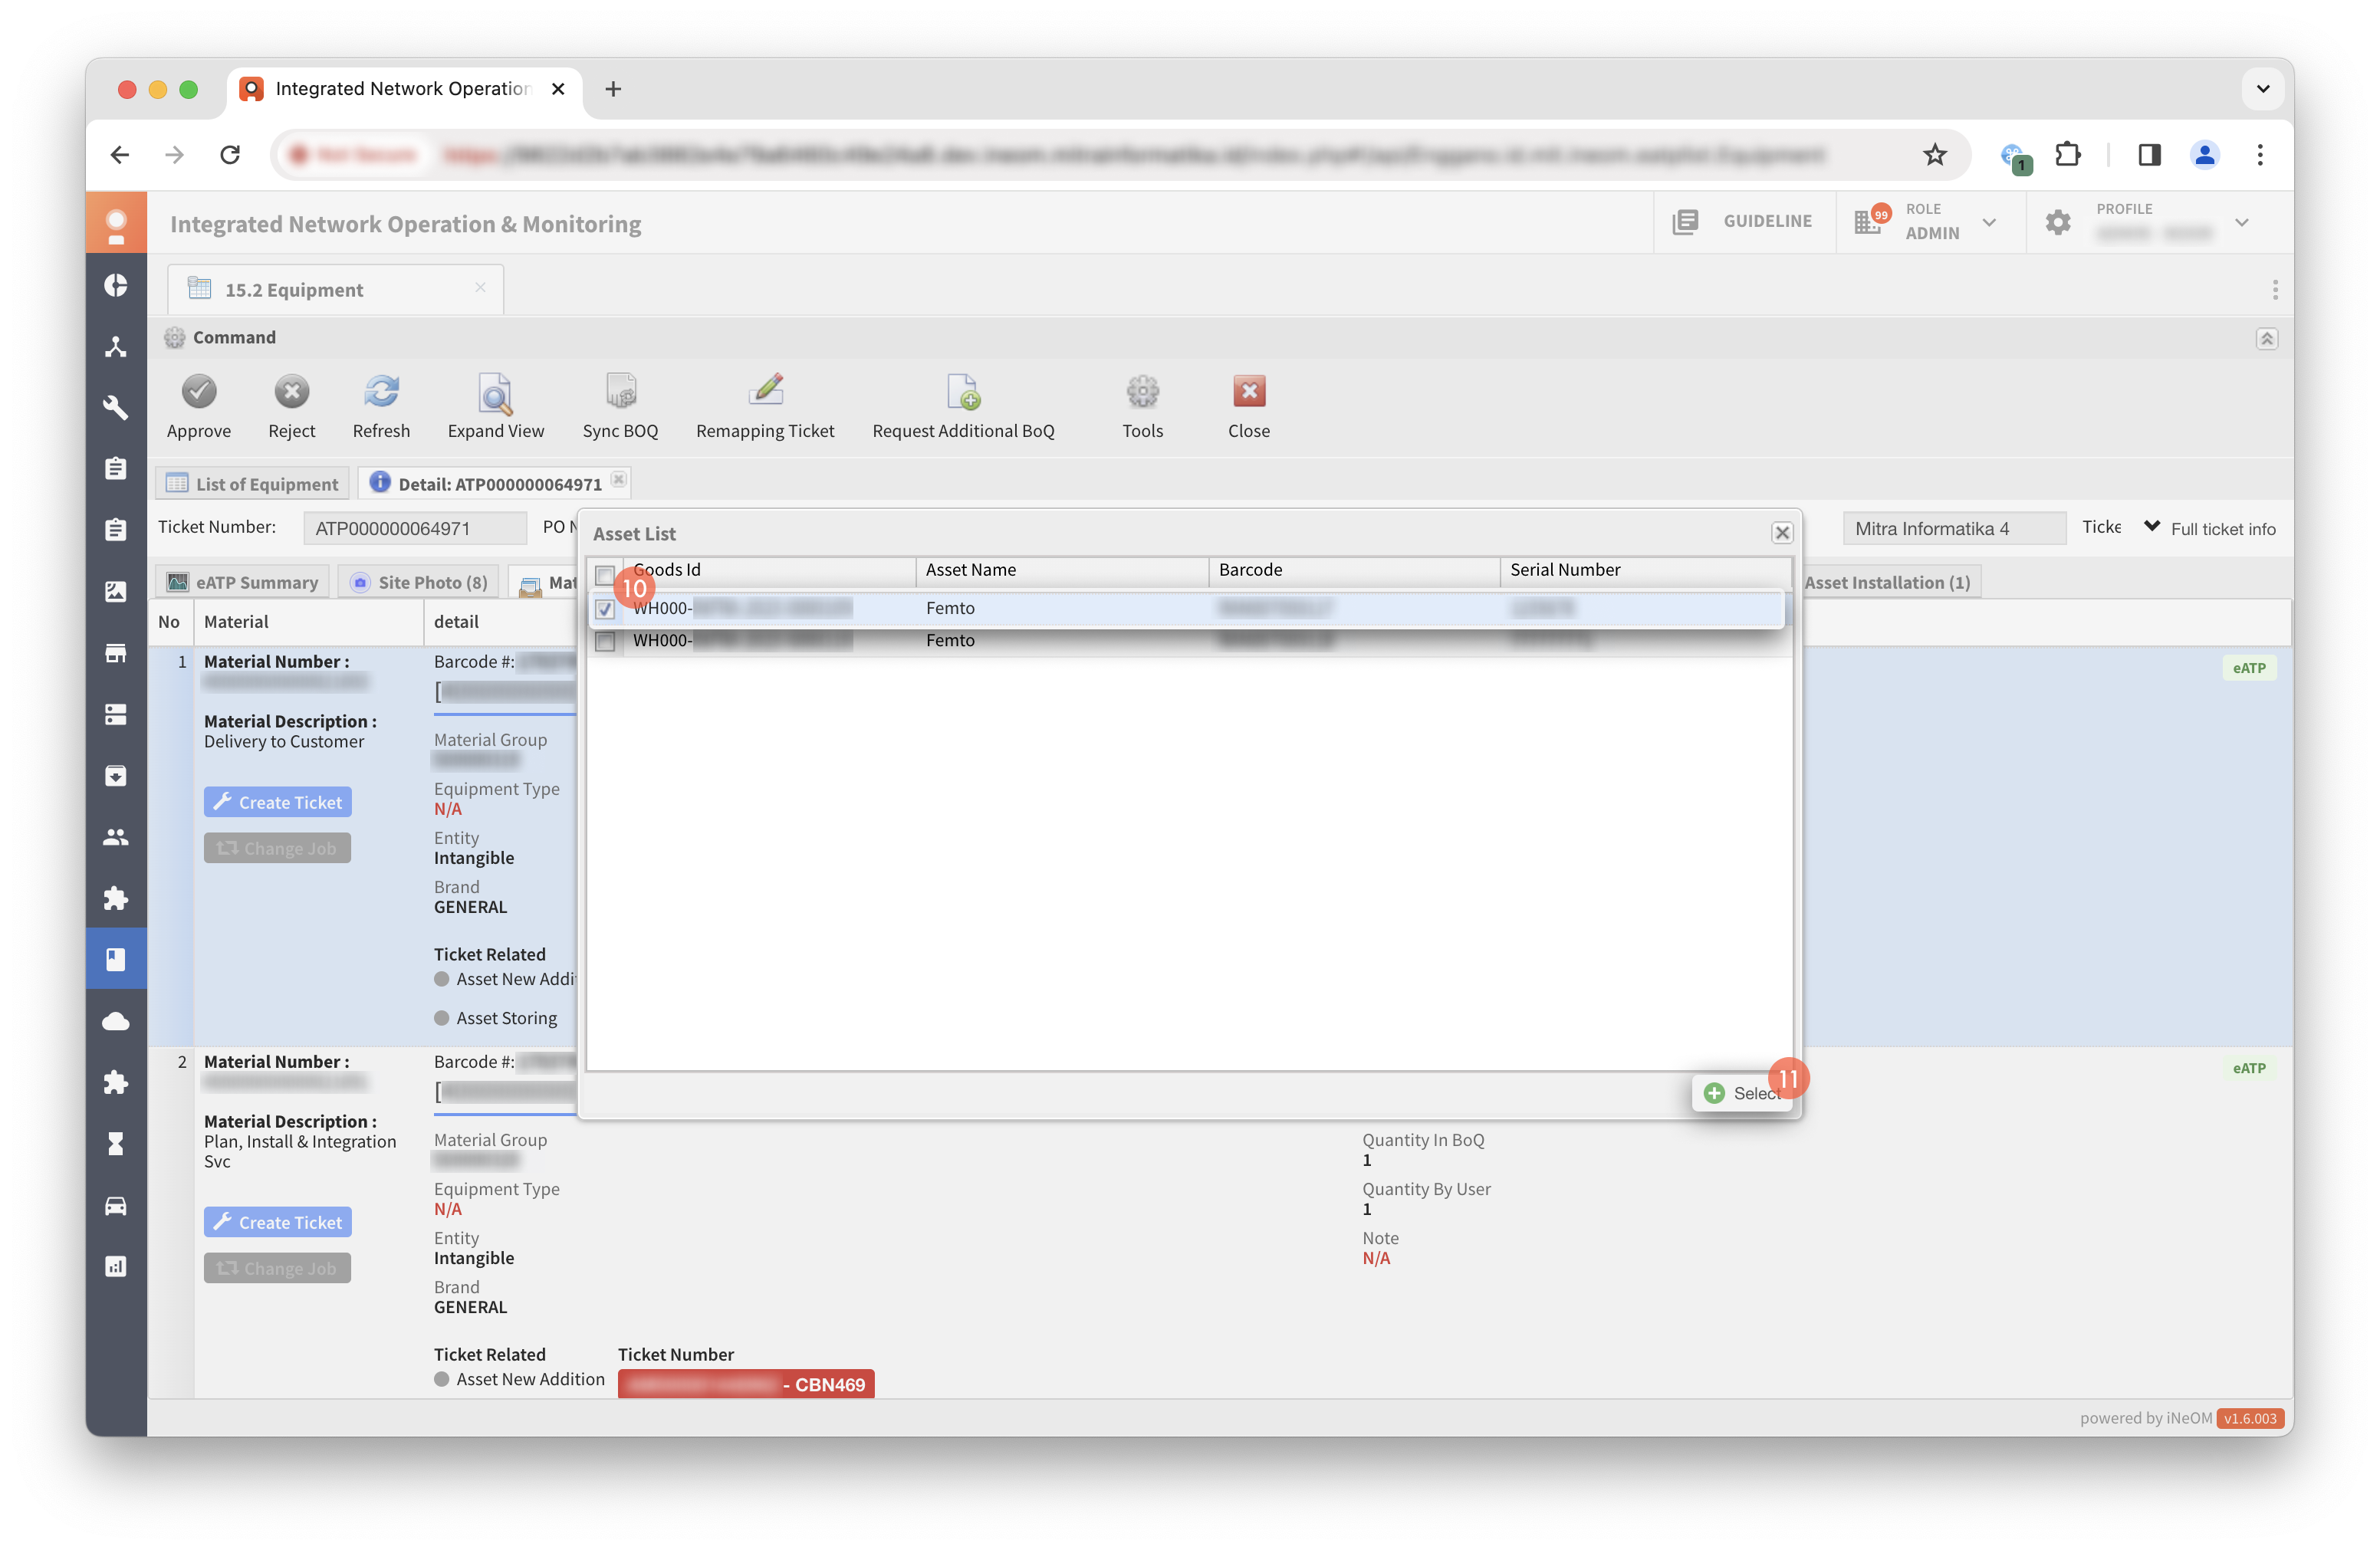Click Change Job in material row 2
Viewport: 2380px width, 1550px height.
278,1268
